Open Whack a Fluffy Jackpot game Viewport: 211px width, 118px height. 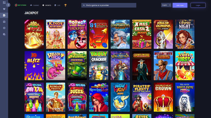click(x=55, y=66)
